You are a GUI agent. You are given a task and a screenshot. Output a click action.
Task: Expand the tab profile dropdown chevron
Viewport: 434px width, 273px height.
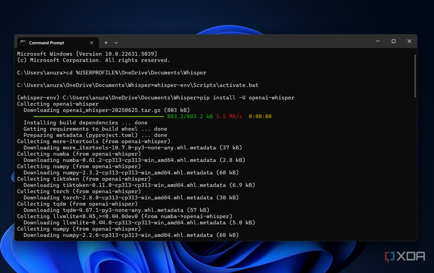tap(116, 43)
